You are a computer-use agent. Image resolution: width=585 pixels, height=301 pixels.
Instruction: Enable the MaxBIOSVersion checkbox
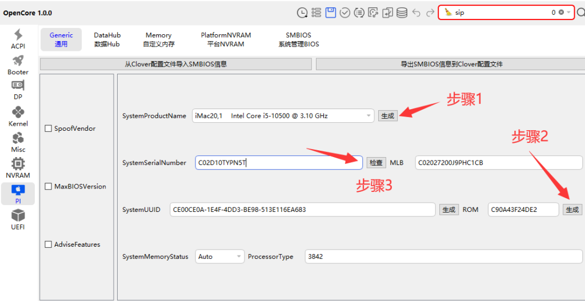point(48,187)
